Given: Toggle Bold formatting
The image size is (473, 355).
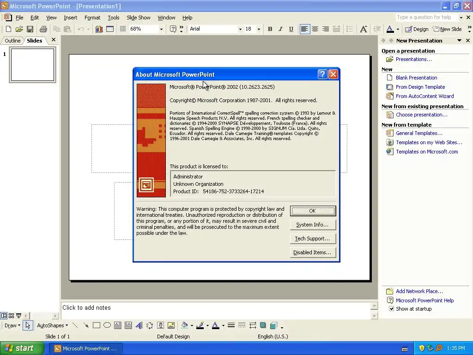Looking at the screenshot, I should click(x=270, y=29).
